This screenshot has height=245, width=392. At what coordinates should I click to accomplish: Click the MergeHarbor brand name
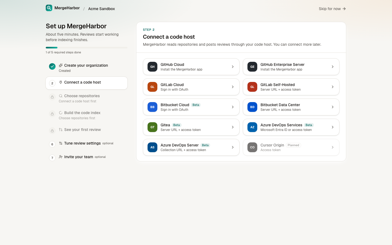(67, 8)
